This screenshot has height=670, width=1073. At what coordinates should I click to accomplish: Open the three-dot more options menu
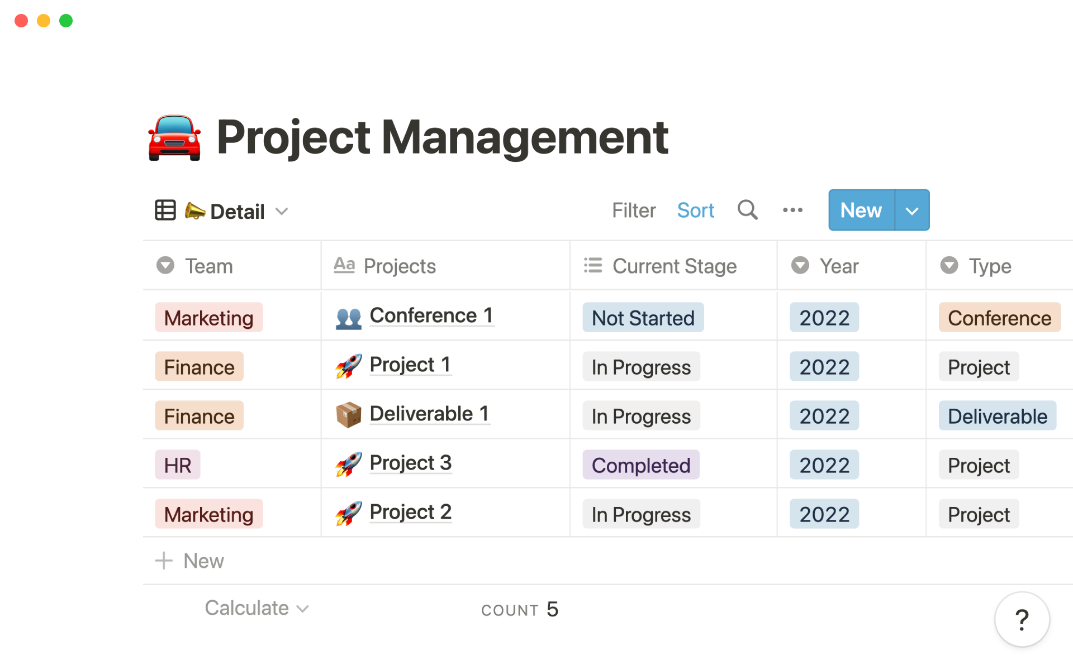point(792,210)
